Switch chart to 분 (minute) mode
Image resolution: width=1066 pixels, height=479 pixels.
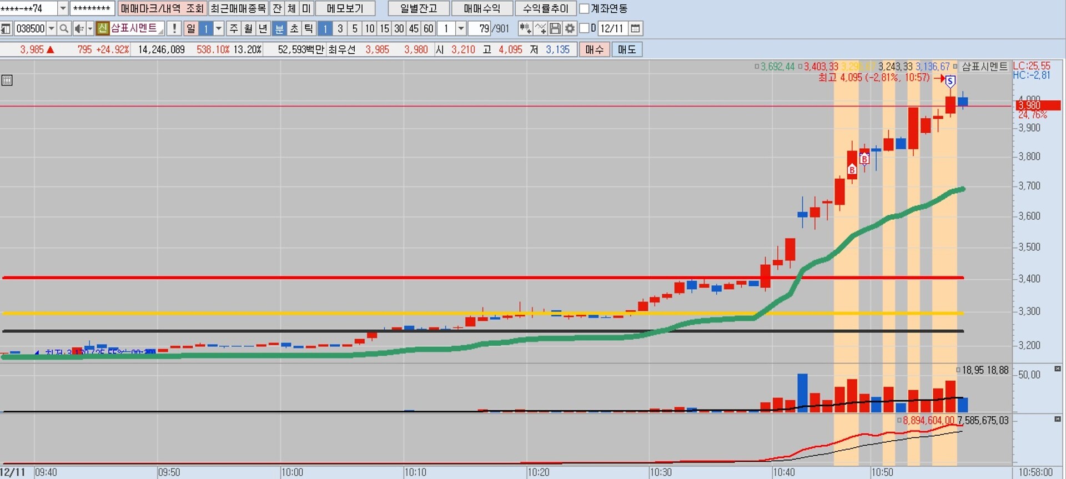[279, 28]
